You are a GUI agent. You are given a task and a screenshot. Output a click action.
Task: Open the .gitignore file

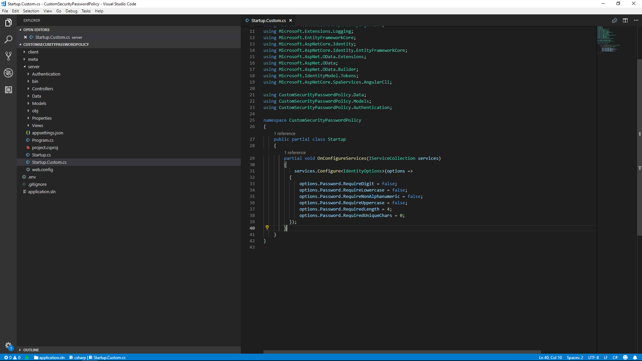coord(129,184)
